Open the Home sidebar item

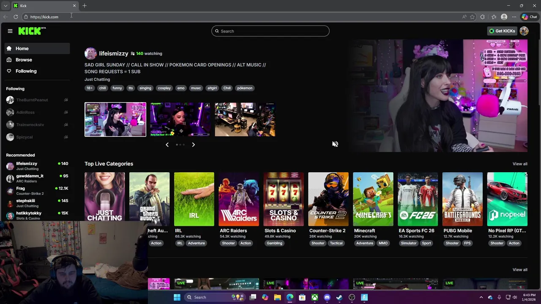pyautogui.click(x=38, y=49)
